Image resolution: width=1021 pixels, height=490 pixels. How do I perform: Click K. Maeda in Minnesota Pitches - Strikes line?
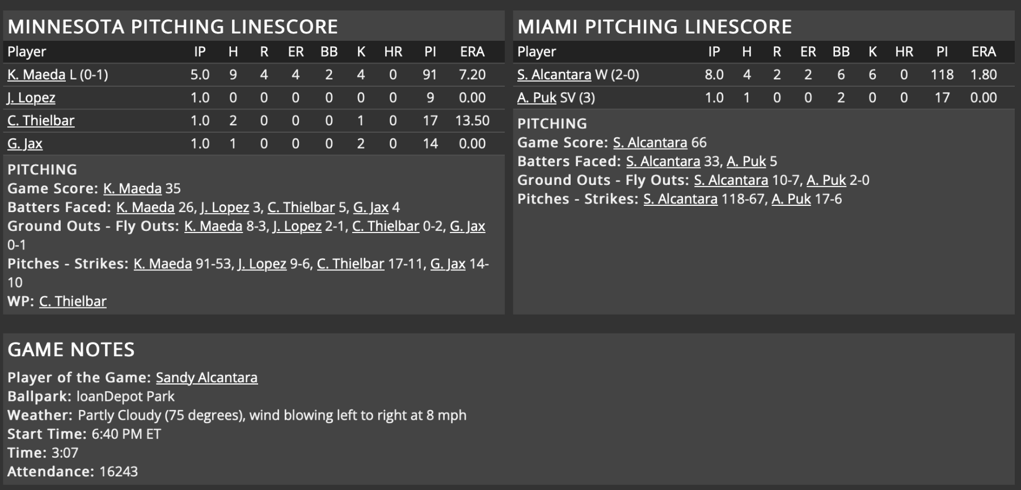(x=163, y=264)
